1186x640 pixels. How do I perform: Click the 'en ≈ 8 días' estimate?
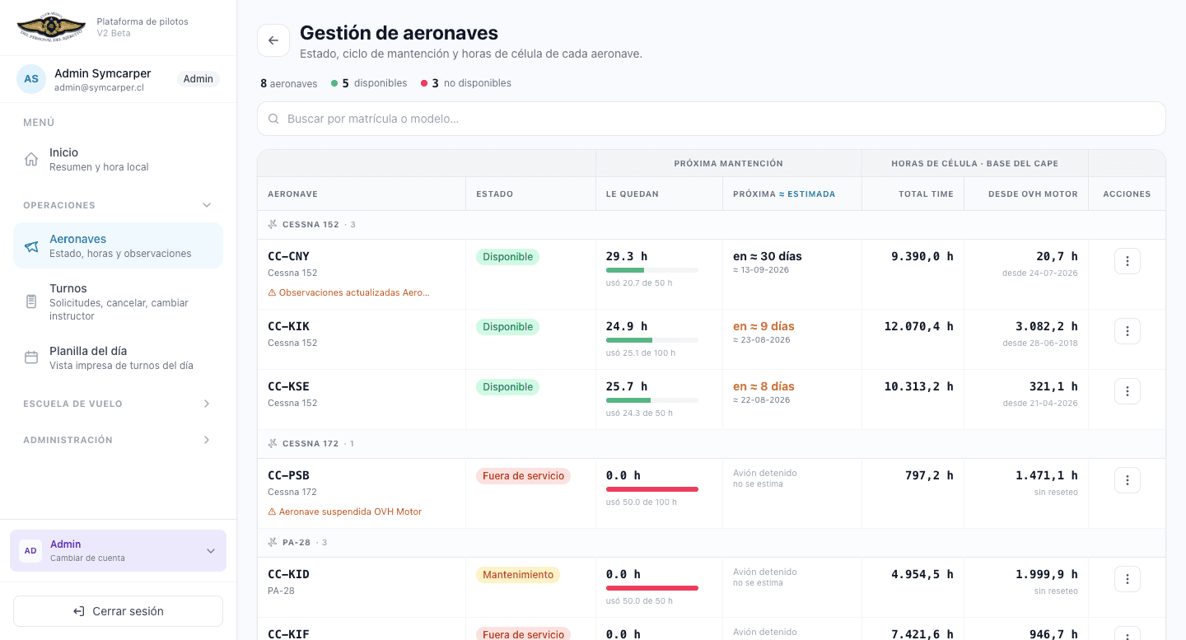click(763, 386)
